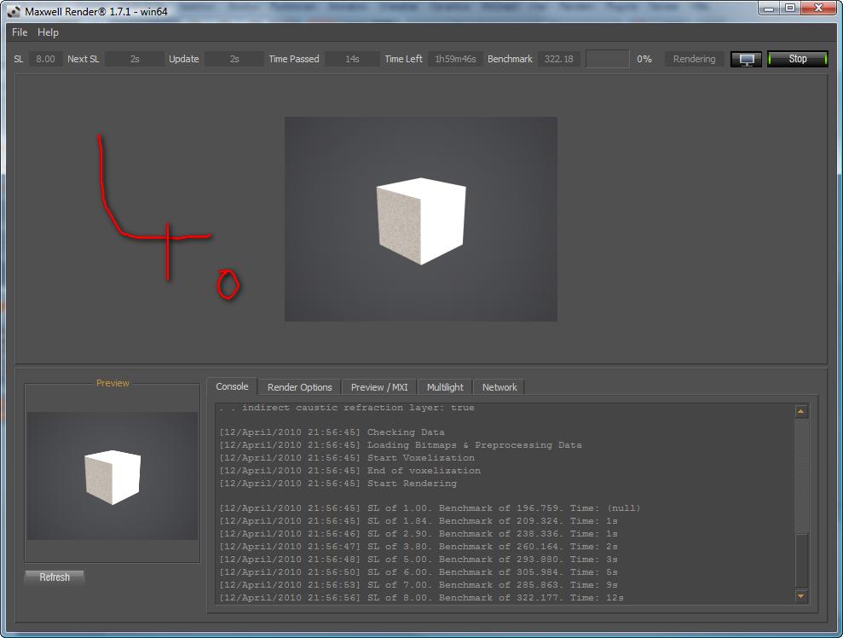Click the Stop render button

tap(797, 59)
